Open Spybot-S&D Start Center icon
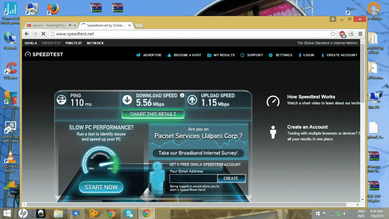 10,132
